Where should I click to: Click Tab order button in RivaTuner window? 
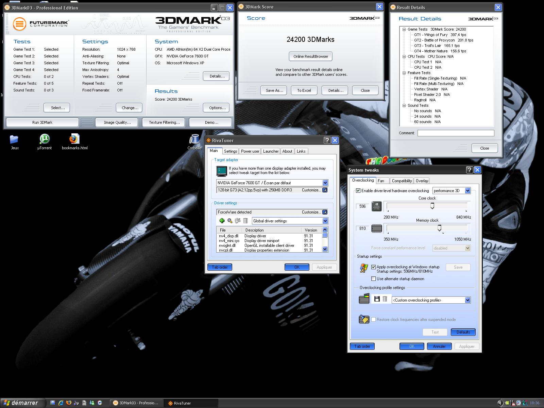tap(220, 267)
